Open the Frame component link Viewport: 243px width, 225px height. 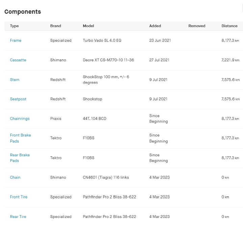(x=16, y=40)
